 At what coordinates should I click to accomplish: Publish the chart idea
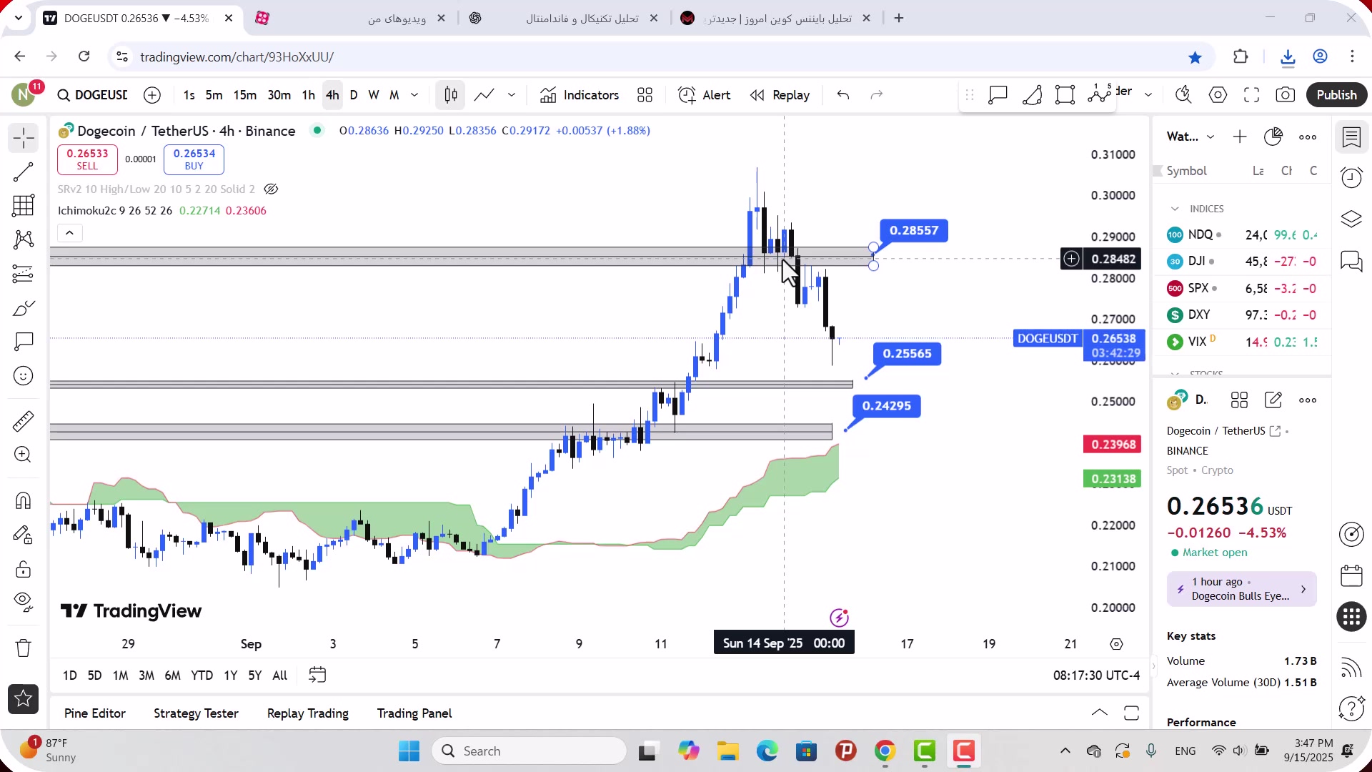click(1336, 95)
